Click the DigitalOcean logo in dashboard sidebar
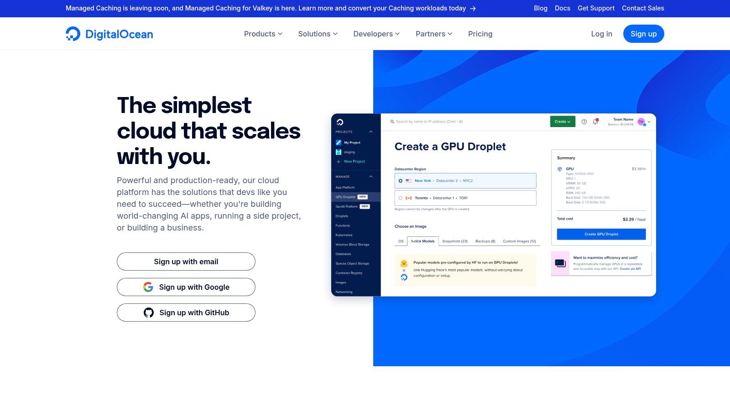Viewport: 730px width, 410px height. coord(339,122)
